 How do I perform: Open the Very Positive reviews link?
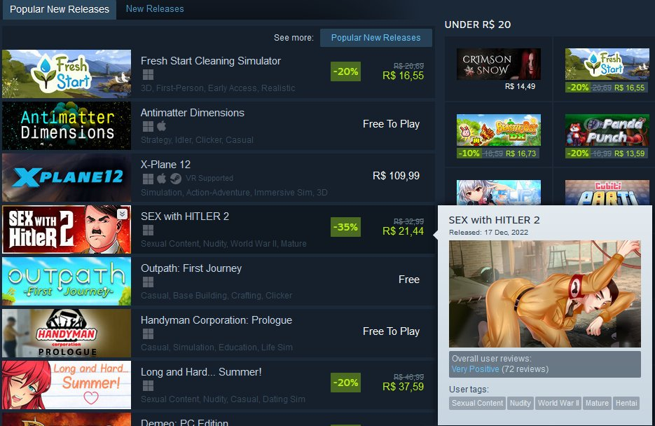tap(476, 369)
